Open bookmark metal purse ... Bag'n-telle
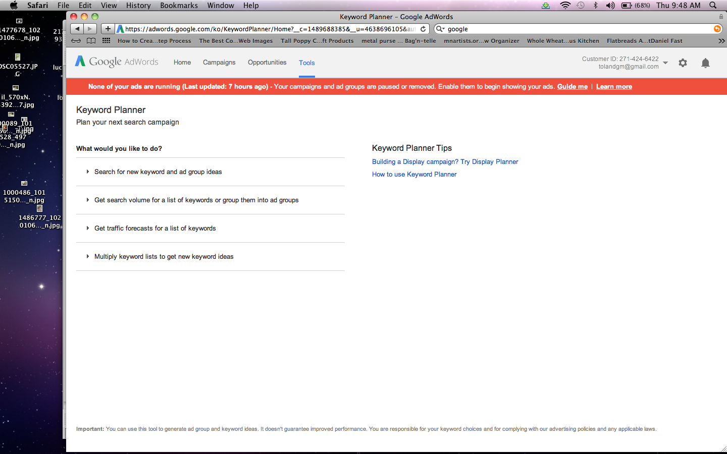 399,41
